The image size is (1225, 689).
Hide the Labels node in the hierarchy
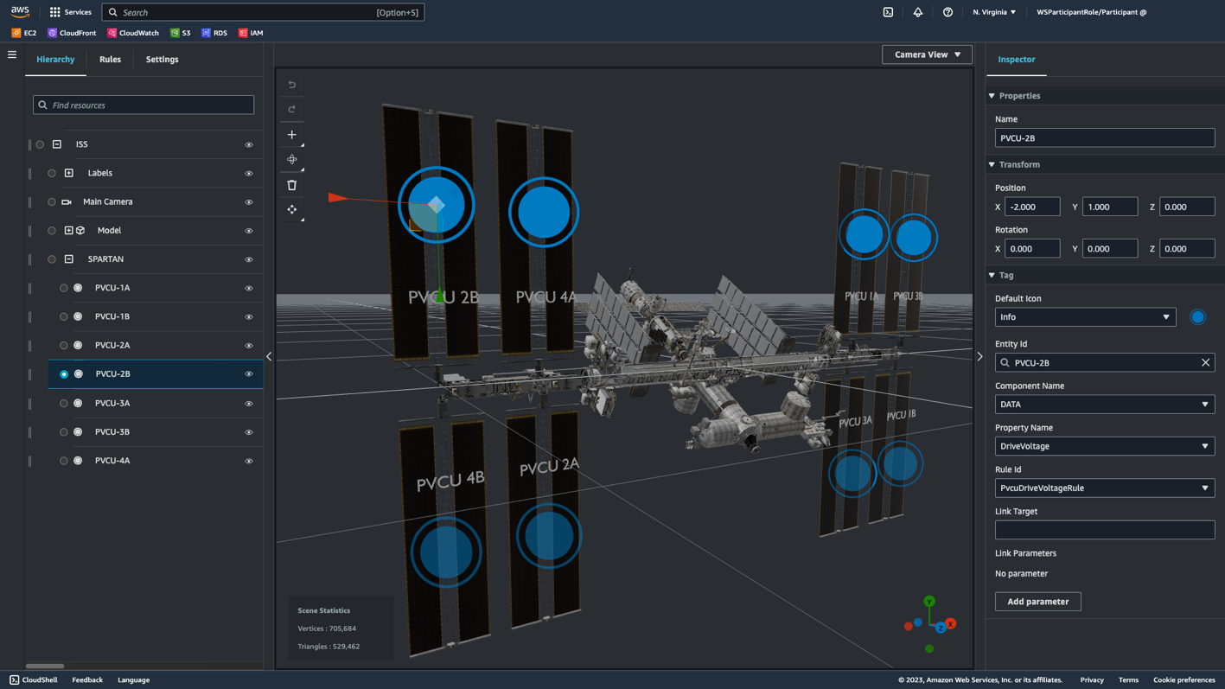click(248, 173)
